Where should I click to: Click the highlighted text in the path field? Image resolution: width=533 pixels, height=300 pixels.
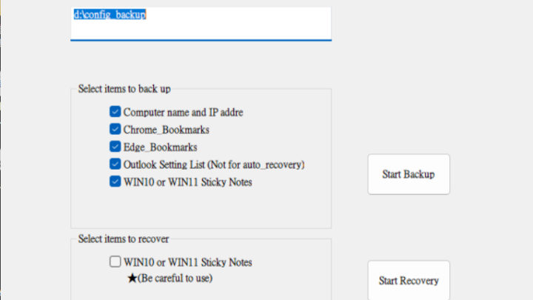point(110,15)
